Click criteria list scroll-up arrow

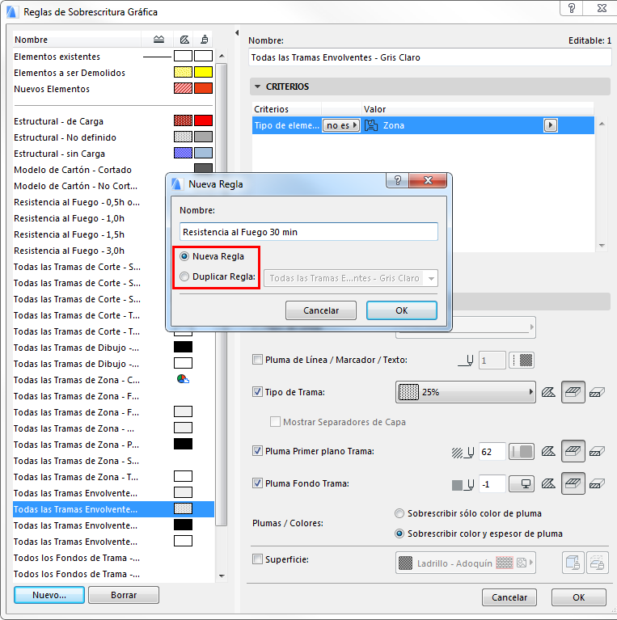point(602,124)
